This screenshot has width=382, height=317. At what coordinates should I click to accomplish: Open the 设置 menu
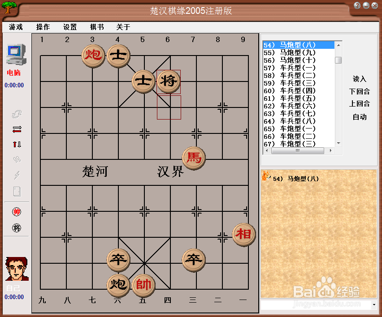tap(70, 27)
